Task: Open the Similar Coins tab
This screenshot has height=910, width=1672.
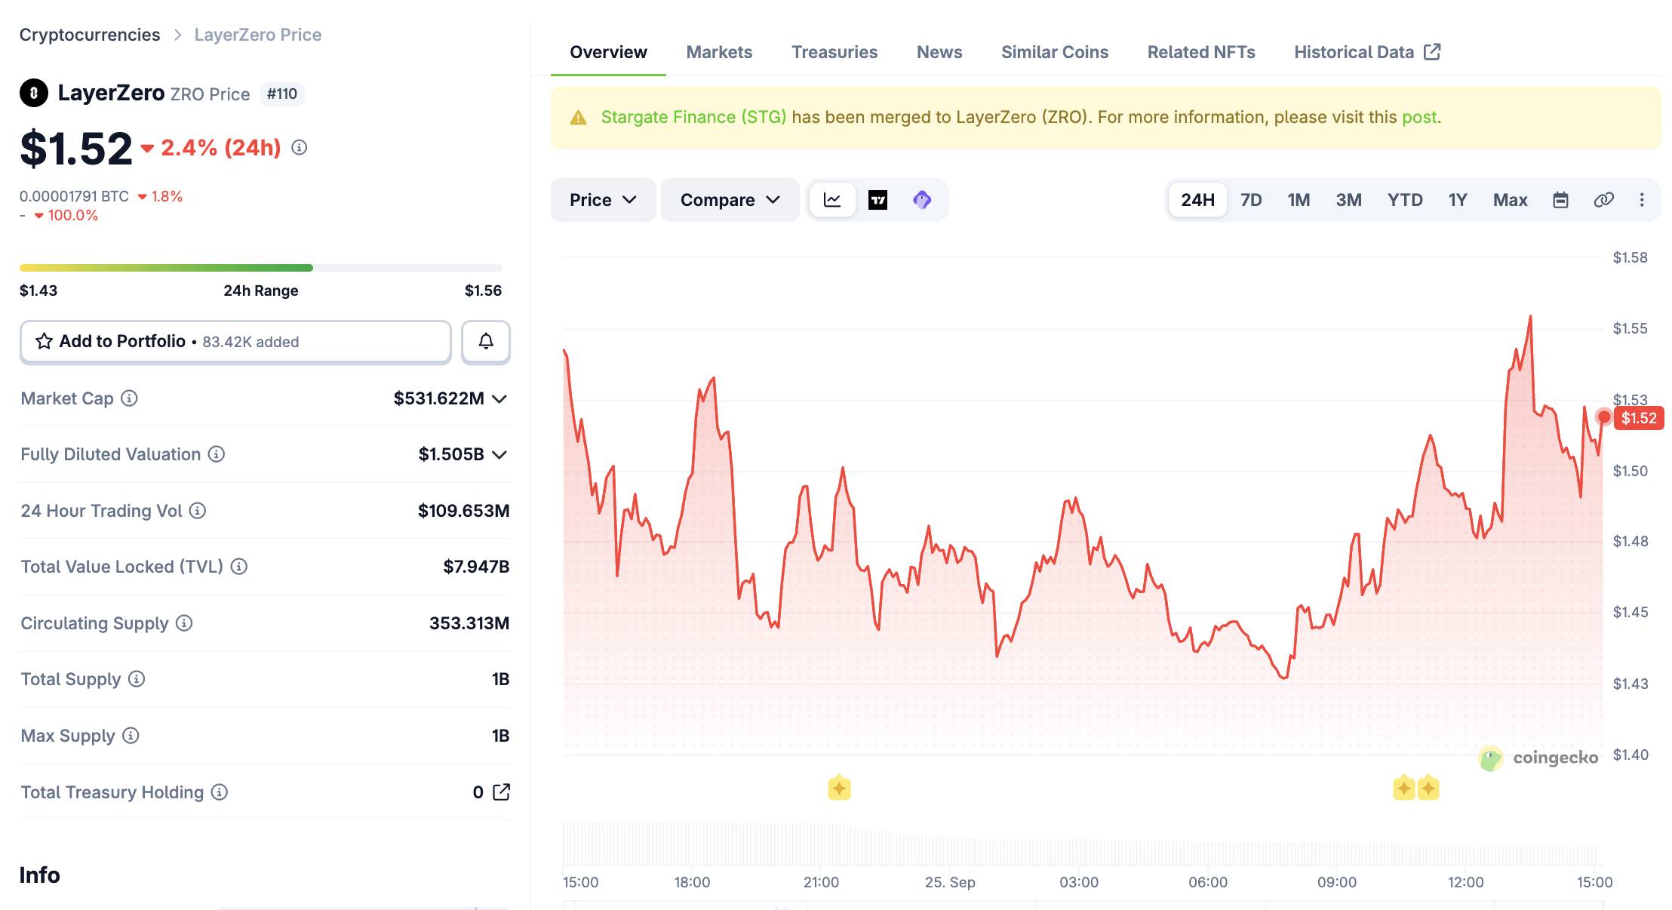Action: pos(1055,52)
